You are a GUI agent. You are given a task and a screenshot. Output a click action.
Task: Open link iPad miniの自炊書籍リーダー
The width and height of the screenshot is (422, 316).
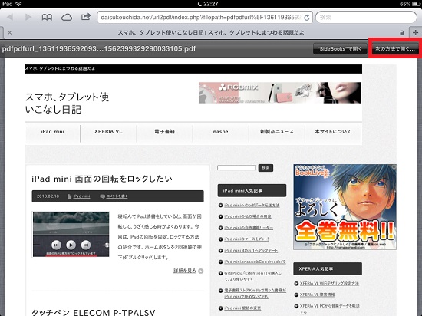tap(249, 228)
